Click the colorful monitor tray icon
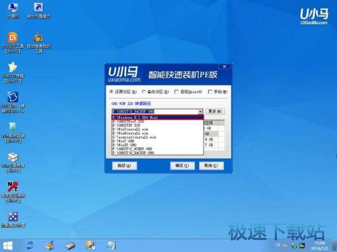Image resolution: width=337 pixels, height=252 pixels. [x=302, y=246]
